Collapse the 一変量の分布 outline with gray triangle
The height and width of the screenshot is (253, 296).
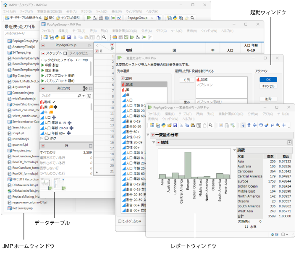point(148,135)
